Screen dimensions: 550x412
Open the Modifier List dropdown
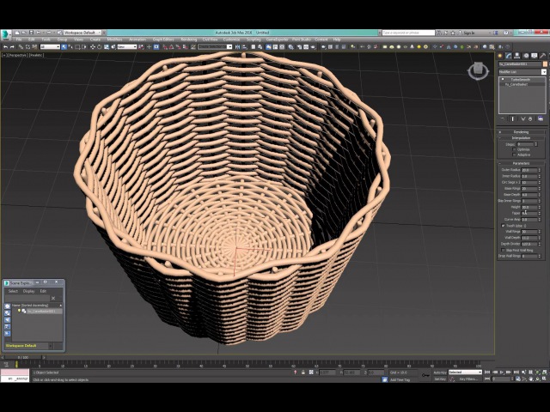coord(521,71)
